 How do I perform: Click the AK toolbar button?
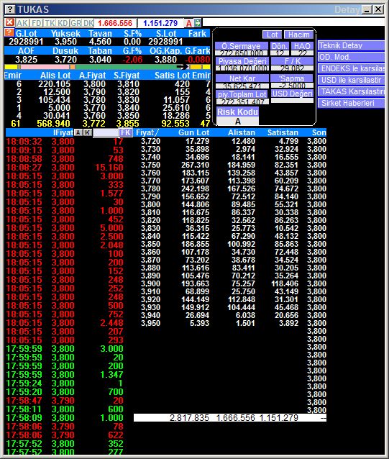22,23
